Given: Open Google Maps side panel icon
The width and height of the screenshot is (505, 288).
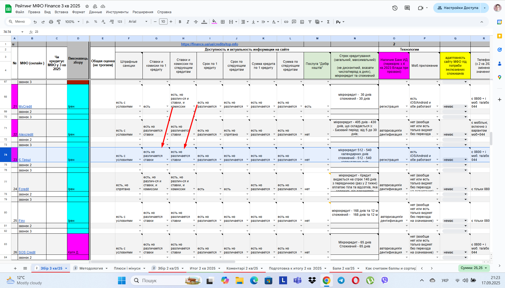Looking at the screenshot, I should pos(499,77).
